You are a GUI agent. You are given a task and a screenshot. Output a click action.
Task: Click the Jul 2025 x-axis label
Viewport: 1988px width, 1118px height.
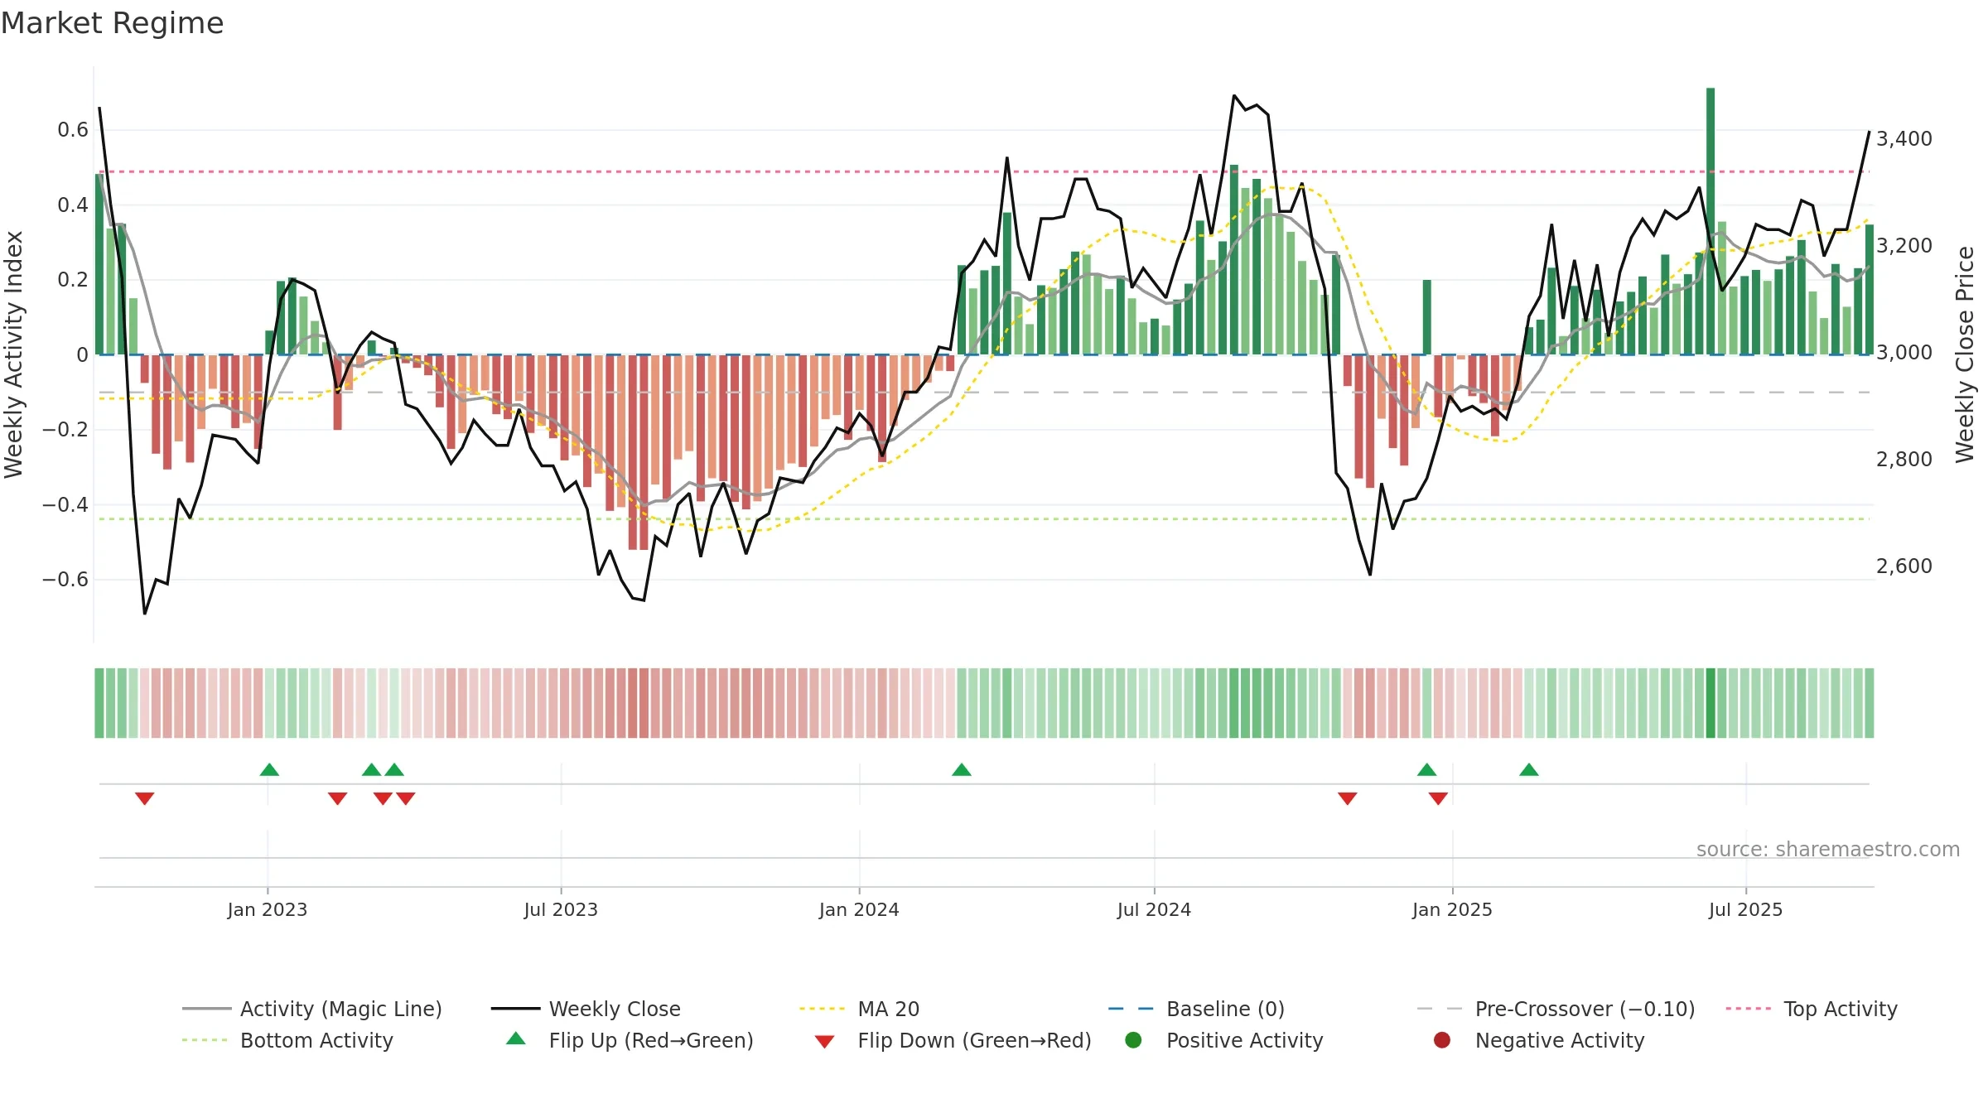click(x=1745, y=909)
